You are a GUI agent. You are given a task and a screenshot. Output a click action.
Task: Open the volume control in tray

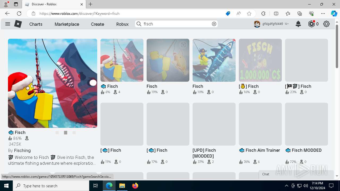[x=306, y=186]
